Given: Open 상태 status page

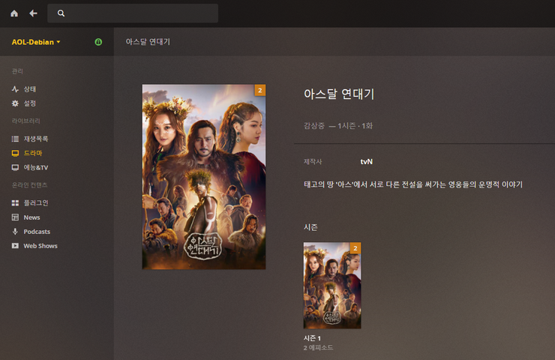Looking at the screenshot, I should click(x=30, y=88).
